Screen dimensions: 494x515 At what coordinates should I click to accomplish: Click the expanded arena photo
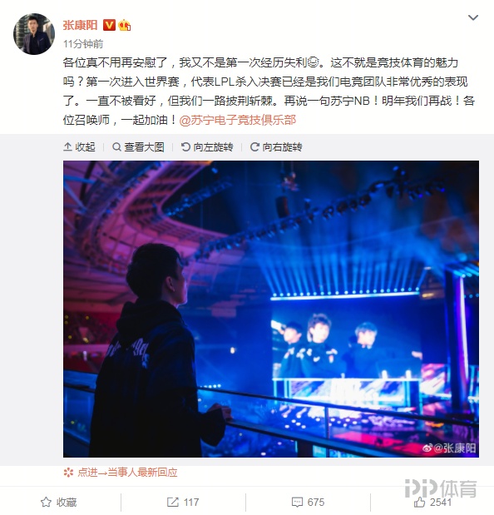[x=271, y=309]
